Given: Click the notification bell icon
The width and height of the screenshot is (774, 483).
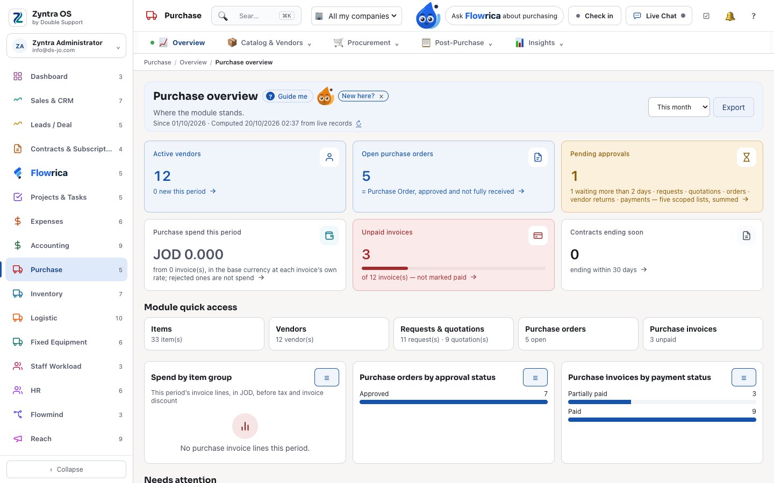Looking at the screenshot, I should click(730, 16).
